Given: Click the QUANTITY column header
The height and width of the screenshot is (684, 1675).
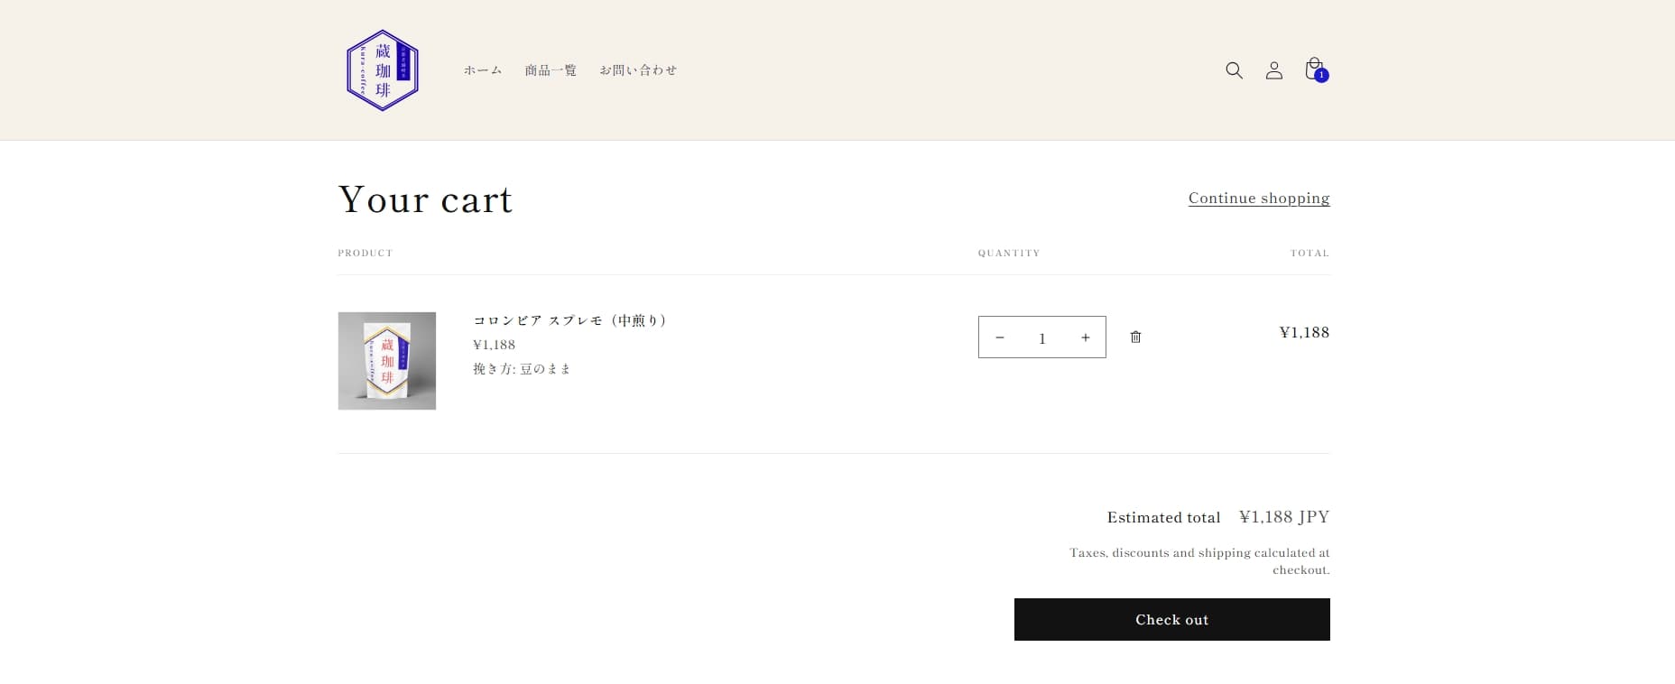Looking at the screenshot, I should (x=1009, y=254).
